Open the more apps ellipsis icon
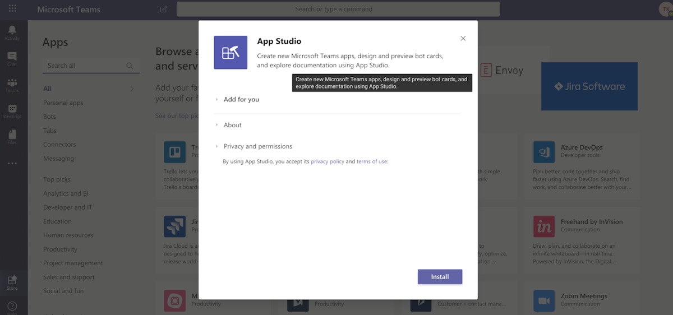 pyautogui.click(x=12, y=163)
